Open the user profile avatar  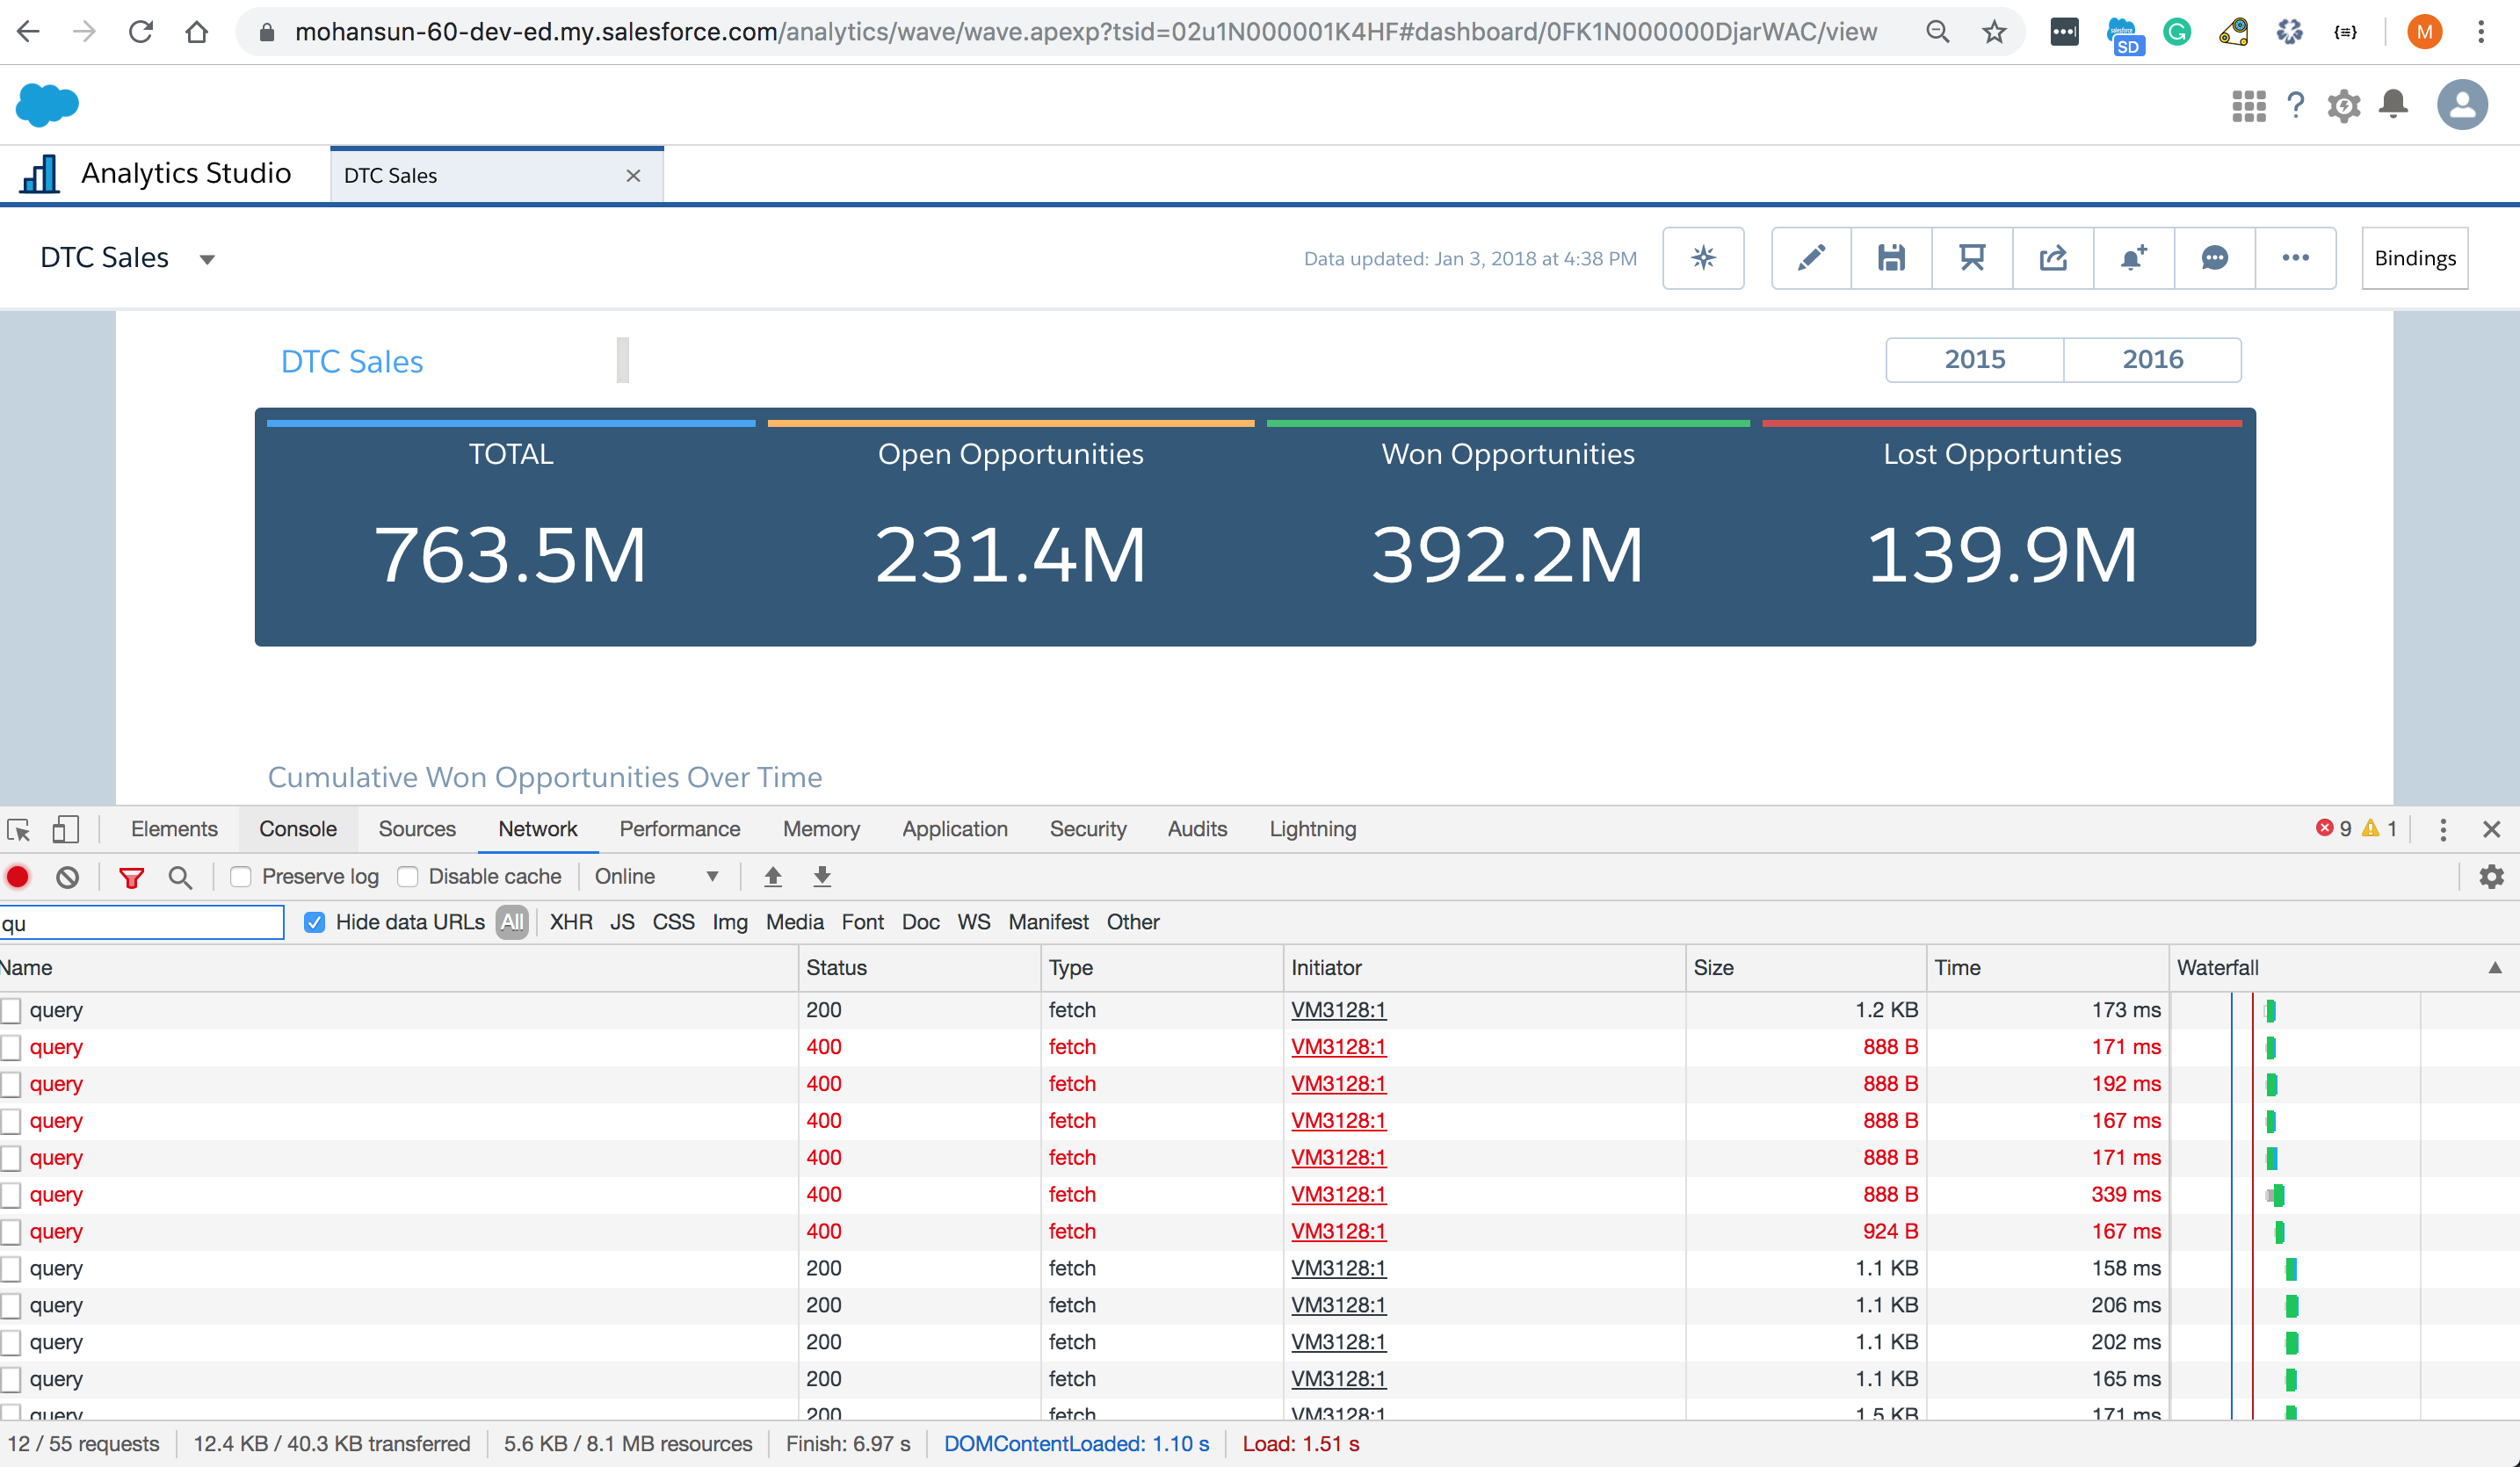point(2462,105)
